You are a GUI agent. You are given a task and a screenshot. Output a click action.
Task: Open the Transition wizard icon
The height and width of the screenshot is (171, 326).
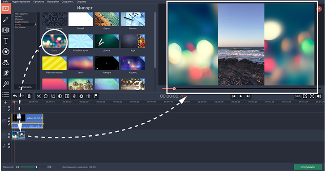point(67,96)
